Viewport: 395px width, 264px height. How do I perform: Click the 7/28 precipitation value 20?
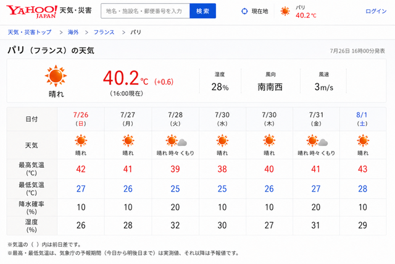[x=175, y=207]
